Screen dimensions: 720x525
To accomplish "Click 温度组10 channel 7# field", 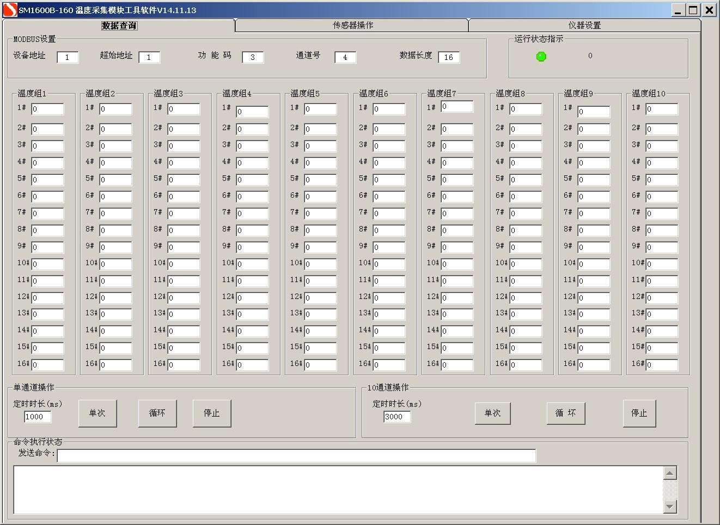I will (x=662, y=213).
